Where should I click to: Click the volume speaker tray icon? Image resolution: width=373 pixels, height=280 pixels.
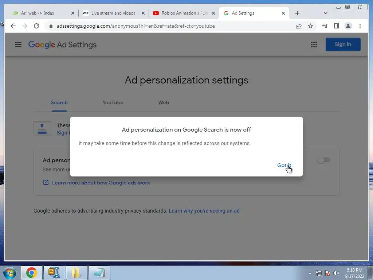pos(336,273)
